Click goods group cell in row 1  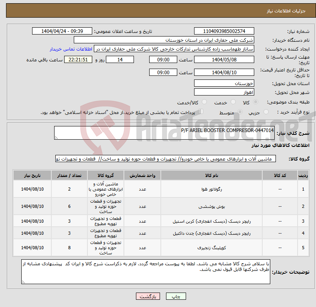[x=105, y=189]
